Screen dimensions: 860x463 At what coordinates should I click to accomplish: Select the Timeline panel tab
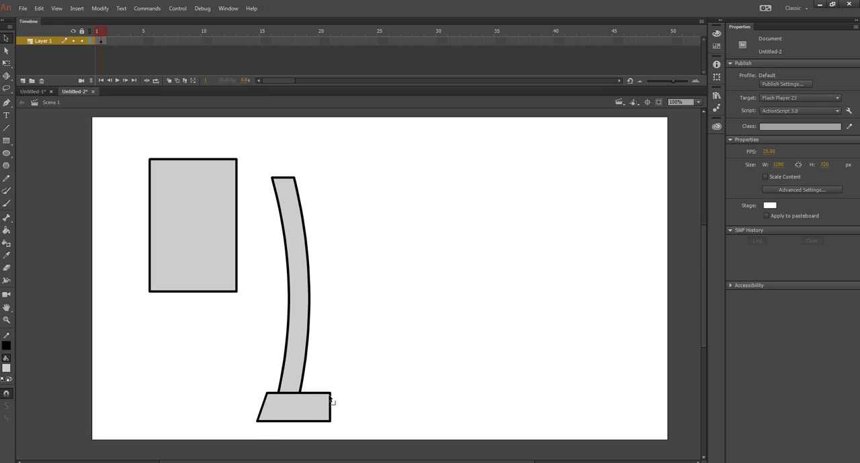pyautogui.click(x=28, y=21)
